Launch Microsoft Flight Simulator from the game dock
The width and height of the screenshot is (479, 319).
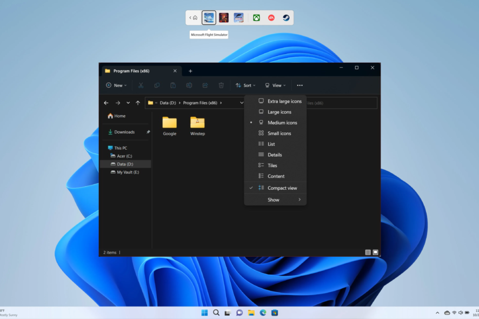[209, 17]
